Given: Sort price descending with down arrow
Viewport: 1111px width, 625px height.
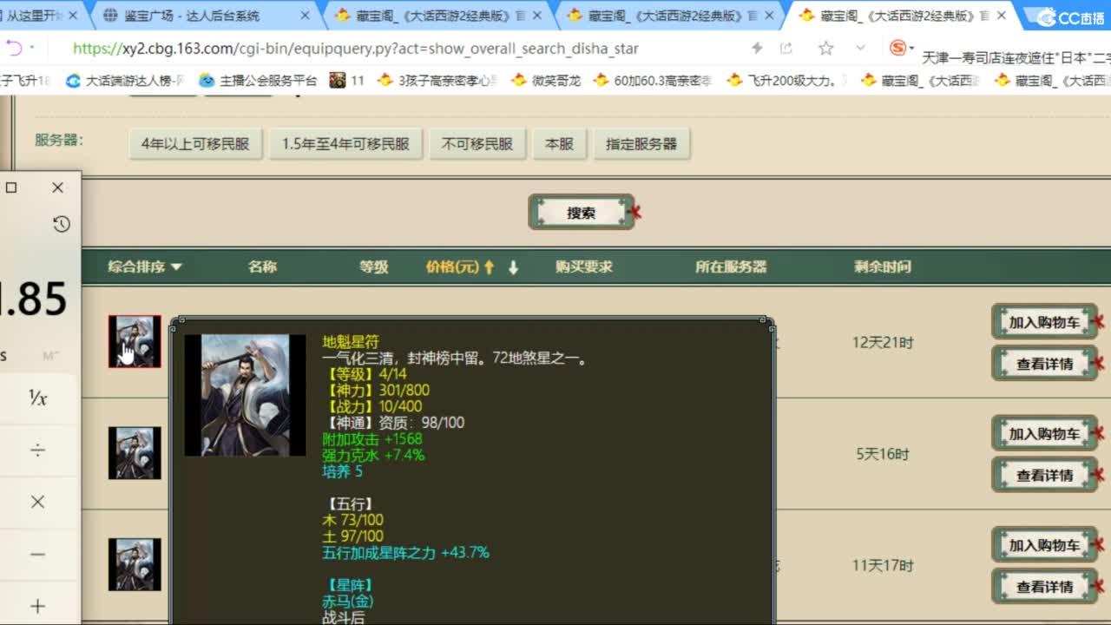Looking at the screenshot, I should point(513,266).
